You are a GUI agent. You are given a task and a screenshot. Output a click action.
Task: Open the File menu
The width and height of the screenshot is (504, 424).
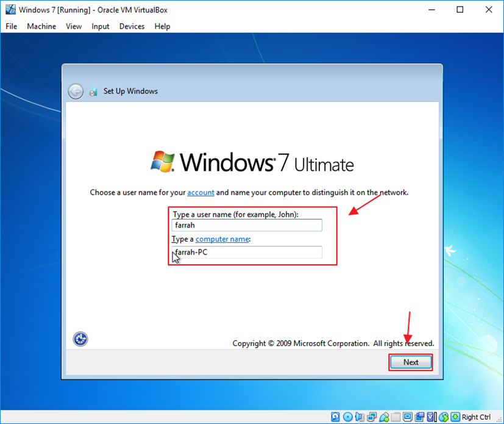pos(12,26)
